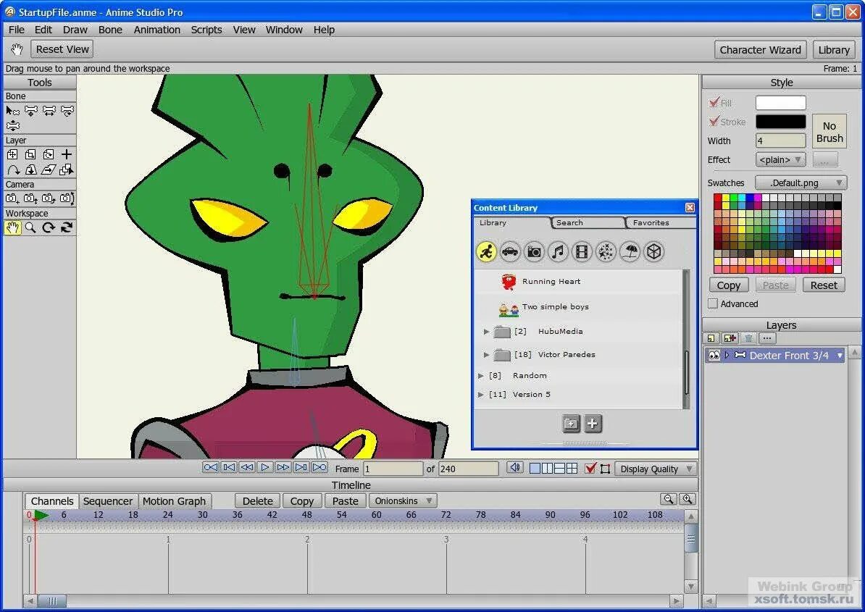This screenshot has height=612, width=865.
Task: Open the Display Quality dropdown
Action: (656, 469)
